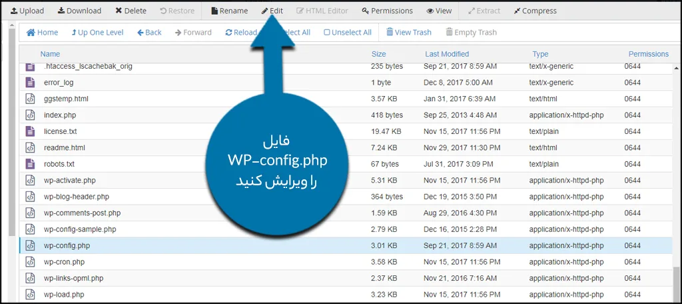Select the wp-load.php file name
This screenshot has width=682, height=304.
(x=65, y=294)
